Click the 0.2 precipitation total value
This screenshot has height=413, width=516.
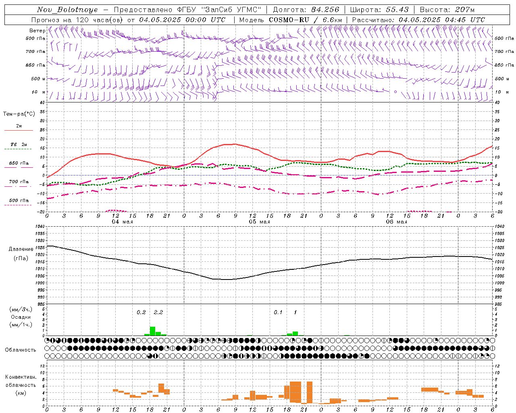(141, 312)
